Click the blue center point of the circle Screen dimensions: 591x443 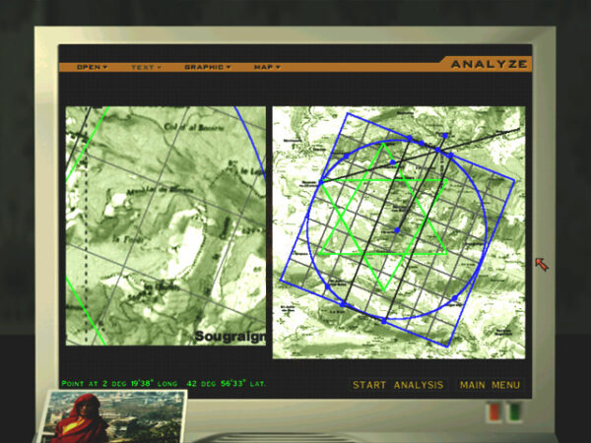(397, 230)
